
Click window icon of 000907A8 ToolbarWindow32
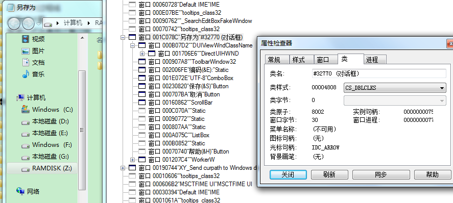coord(142,61)
